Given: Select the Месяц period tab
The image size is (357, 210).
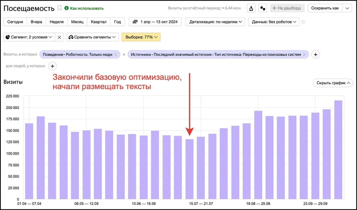Looking at the screenshot, I should point(77,22).
